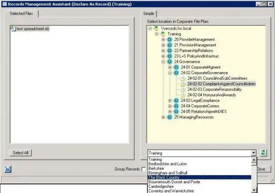Choose Bournemouth Dorset and Poole from list
Image resolution: width=275 pixels, height=193 pixels.
pyautogui.click(x=199, y=182)
